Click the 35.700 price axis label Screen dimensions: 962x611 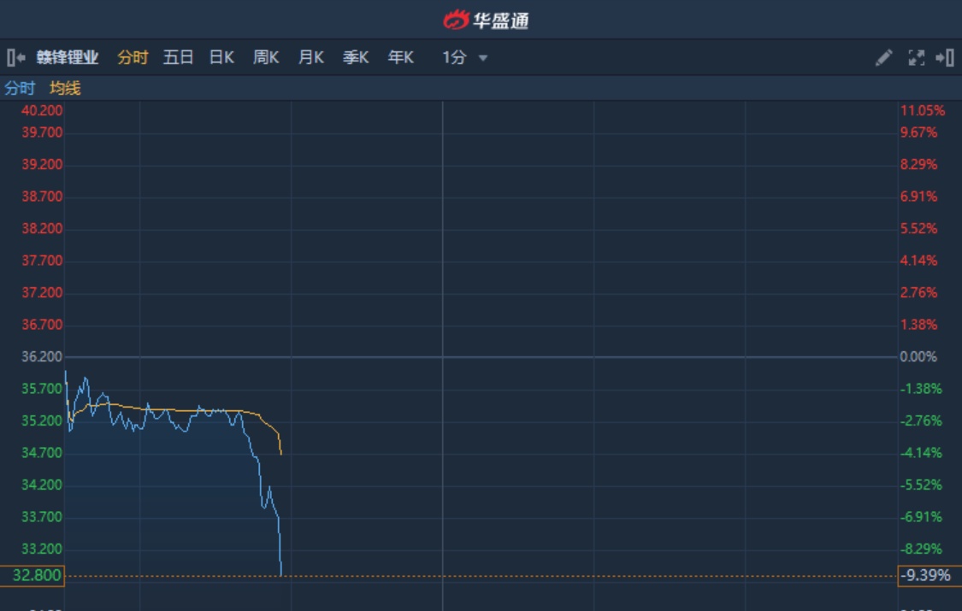[42, 389]
